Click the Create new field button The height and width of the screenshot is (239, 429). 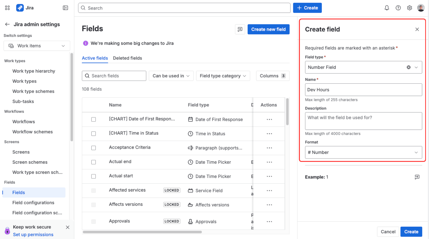[268, 29]
